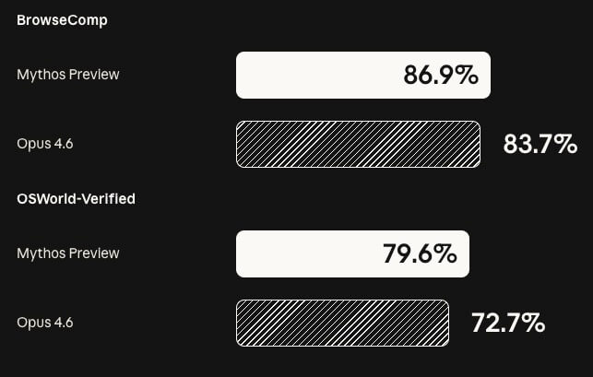Click the second benchmark section title
The width and height of the screenshot is (593, 377).
pyautogui.click(x=76, y=198)
